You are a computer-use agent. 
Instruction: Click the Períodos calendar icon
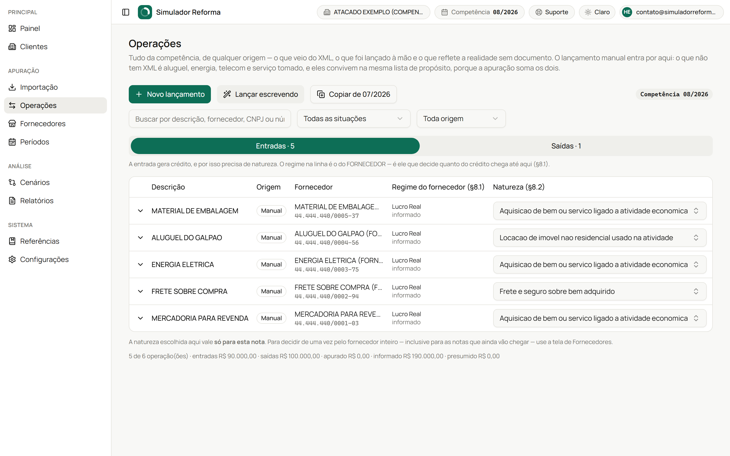[x=12, y=142]
